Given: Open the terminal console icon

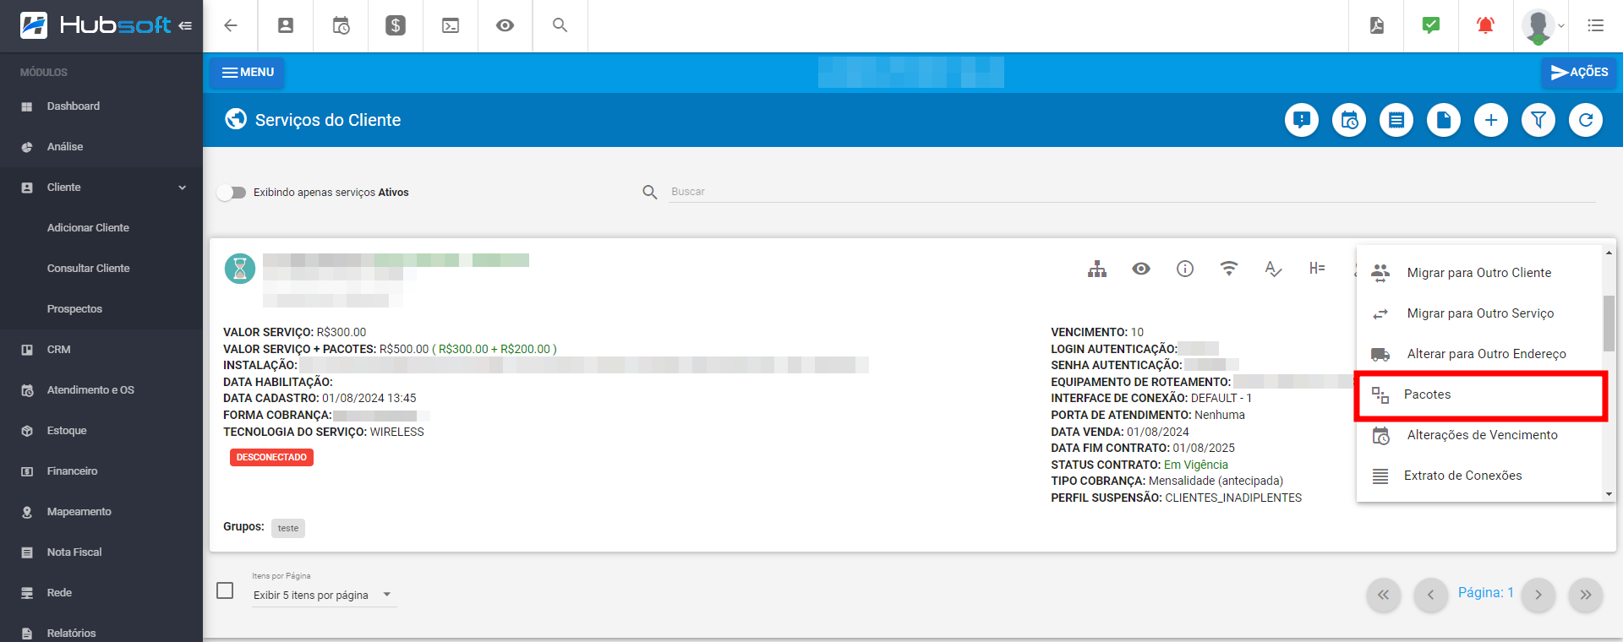Looking at the screenshot, I should pyautogui.click(x=451, y=25).
